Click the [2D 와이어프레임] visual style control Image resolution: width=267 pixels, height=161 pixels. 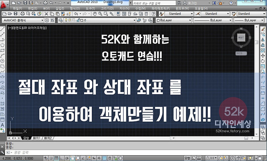click(35, 28)
